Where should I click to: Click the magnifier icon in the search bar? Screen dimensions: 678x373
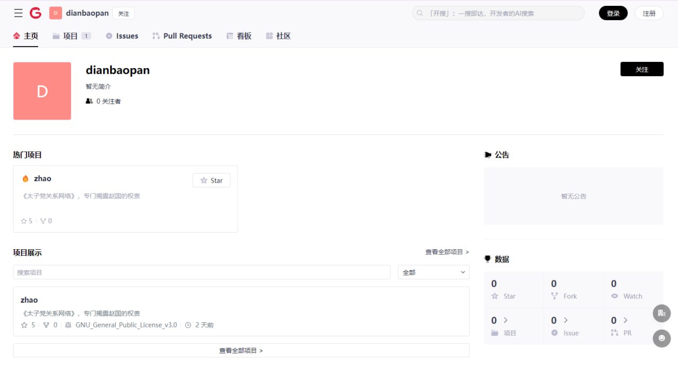point(419,13)
